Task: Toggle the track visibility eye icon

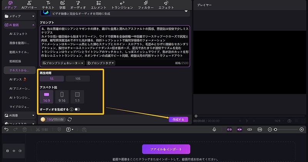Action: (x=14, y=151)
